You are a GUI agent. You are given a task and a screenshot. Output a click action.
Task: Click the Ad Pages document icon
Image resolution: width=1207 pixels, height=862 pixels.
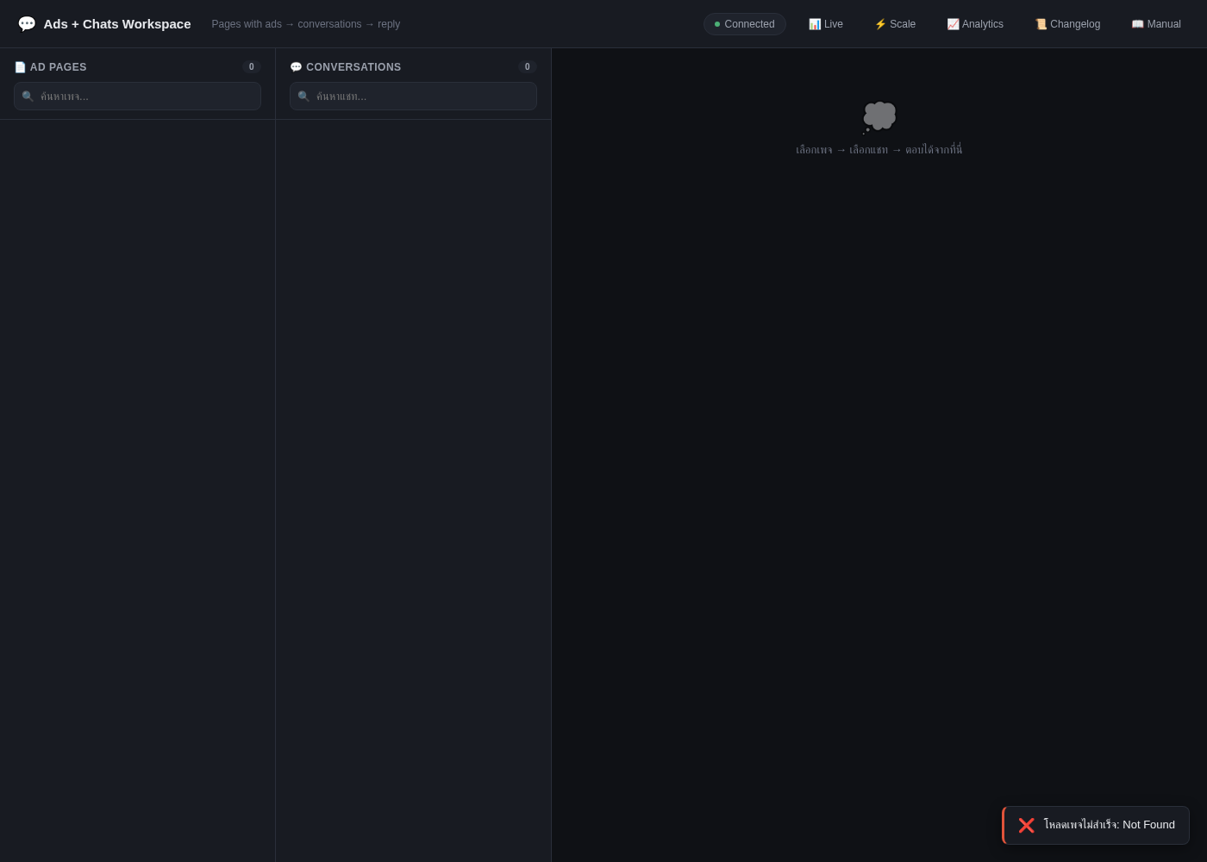(20, 67)
